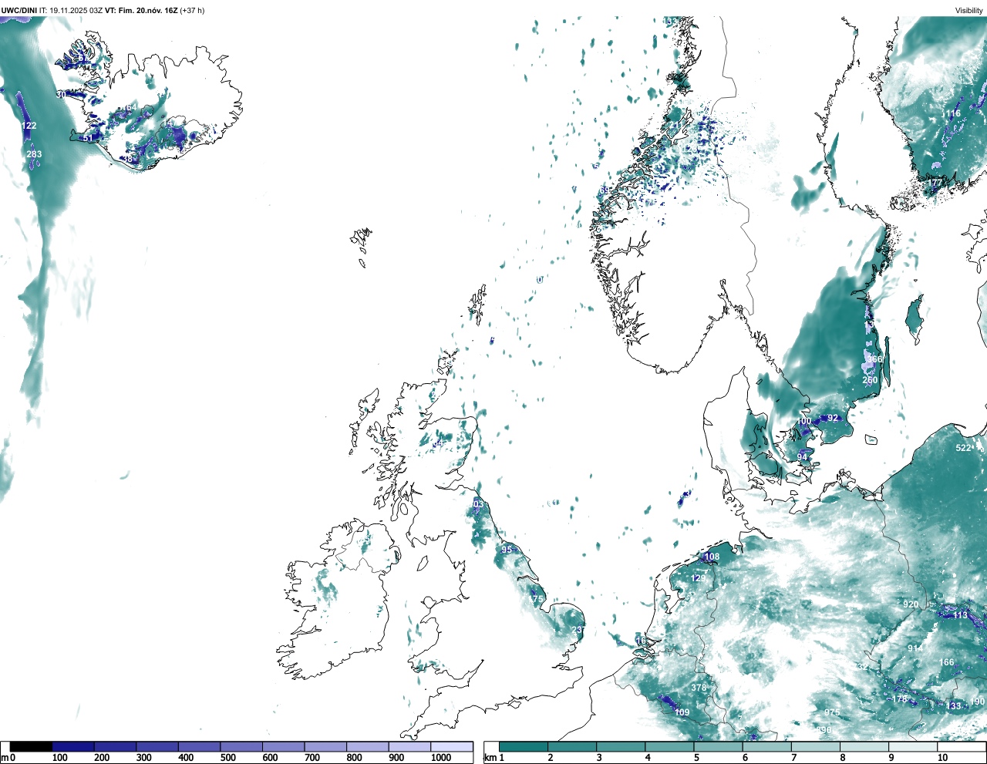Click the '92' value near southern Sweden
Screen dimensions: 987x764
pyautogui.click(x=833, y=418)
